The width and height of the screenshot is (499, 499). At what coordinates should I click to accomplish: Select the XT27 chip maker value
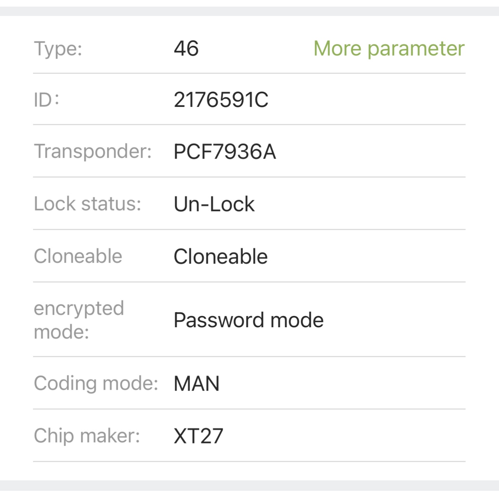(198, 436)
